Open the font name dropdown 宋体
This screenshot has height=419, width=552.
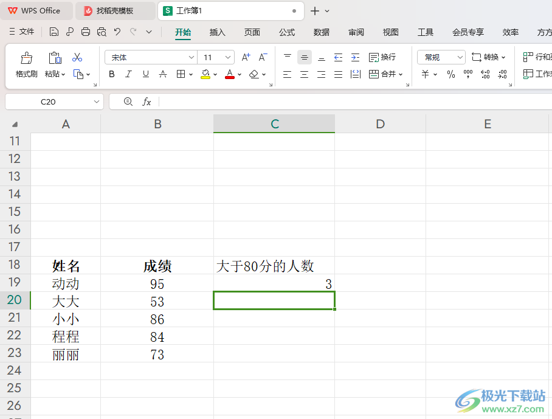tap(151, 57)
